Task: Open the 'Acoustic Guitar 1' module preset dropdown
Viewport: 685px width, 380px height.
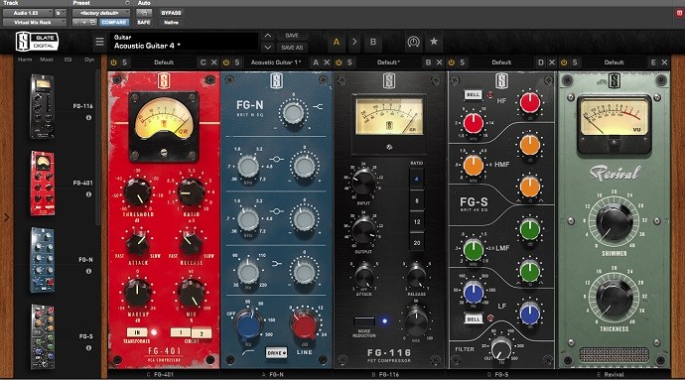Action: coord(276,63)
